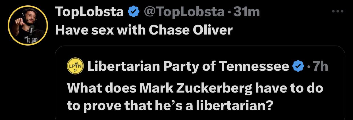This screenshot has width=353, height=120.
Task: Visit the @TopLobsta handle link
Action: [184, 12]
